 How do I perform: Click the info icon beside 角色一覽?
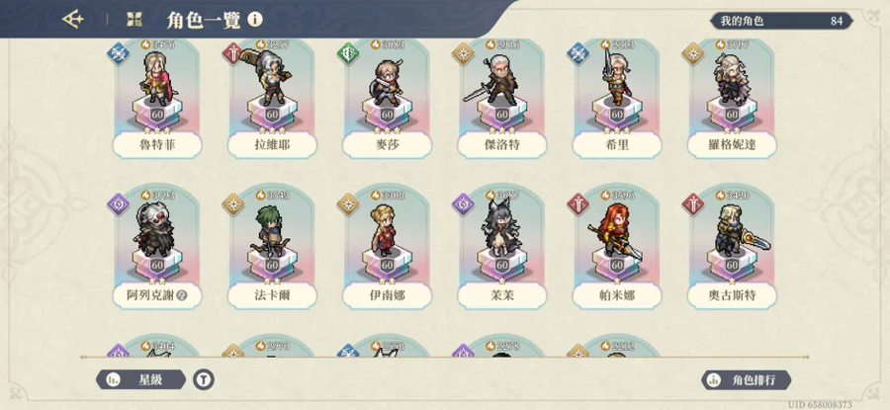click(x=255, y=20)
